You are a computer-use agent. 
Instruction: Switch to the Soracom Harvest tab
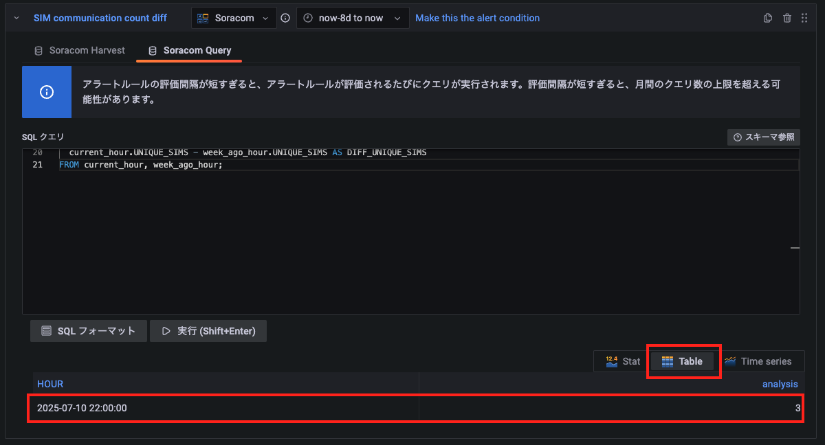pos(80,50)
